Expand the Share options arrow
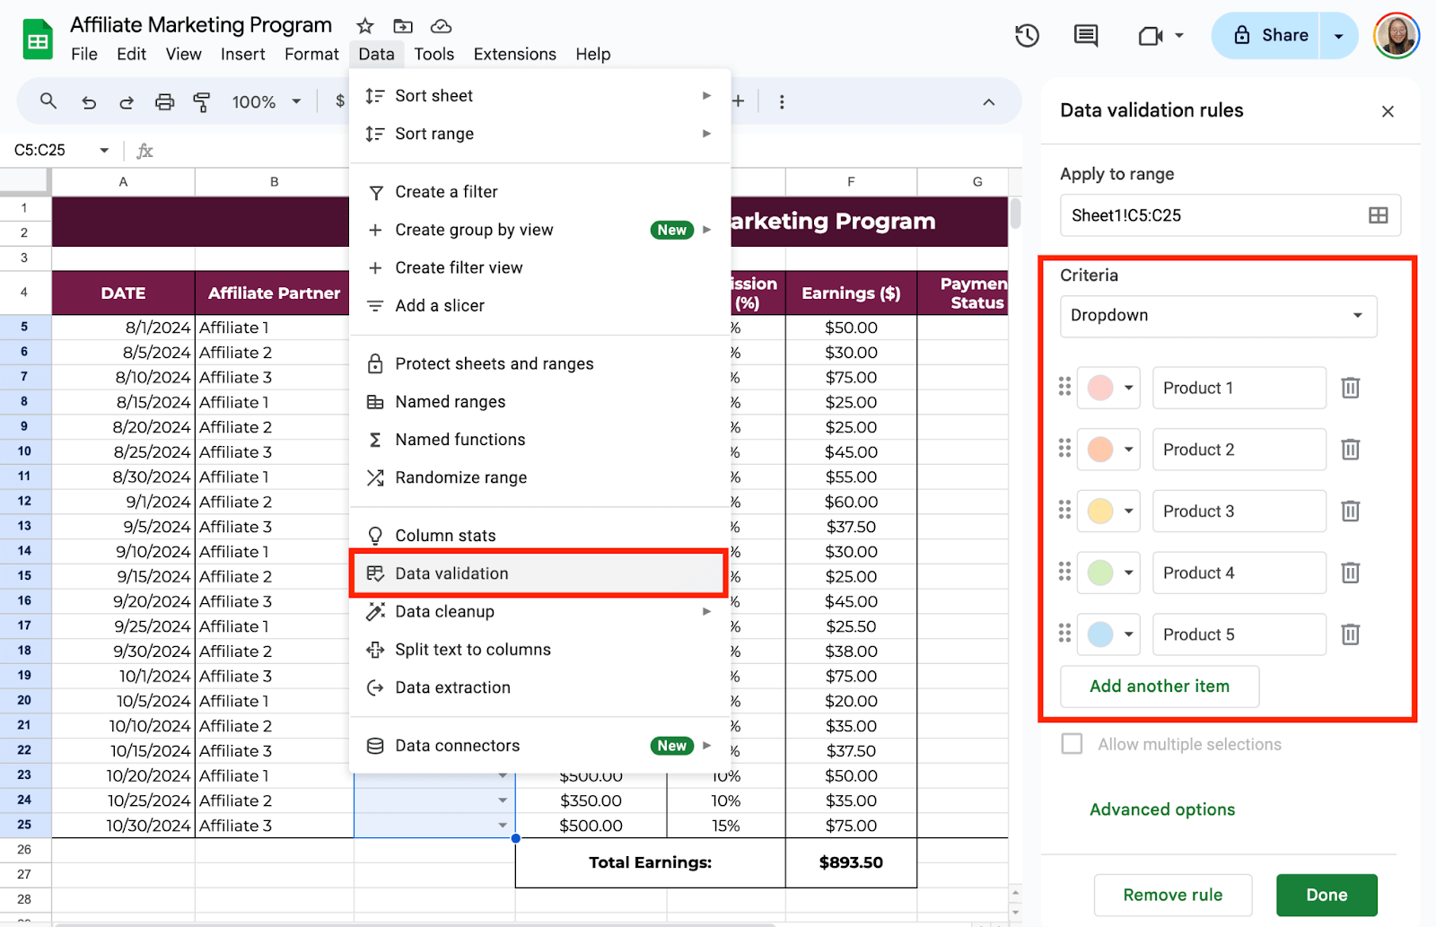1436x927 pixels. point(1338,36)
